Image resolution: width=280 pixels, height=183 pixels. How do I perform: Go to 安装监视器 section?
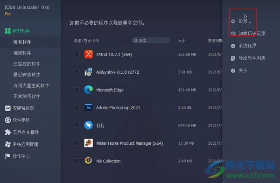[23, 108]
